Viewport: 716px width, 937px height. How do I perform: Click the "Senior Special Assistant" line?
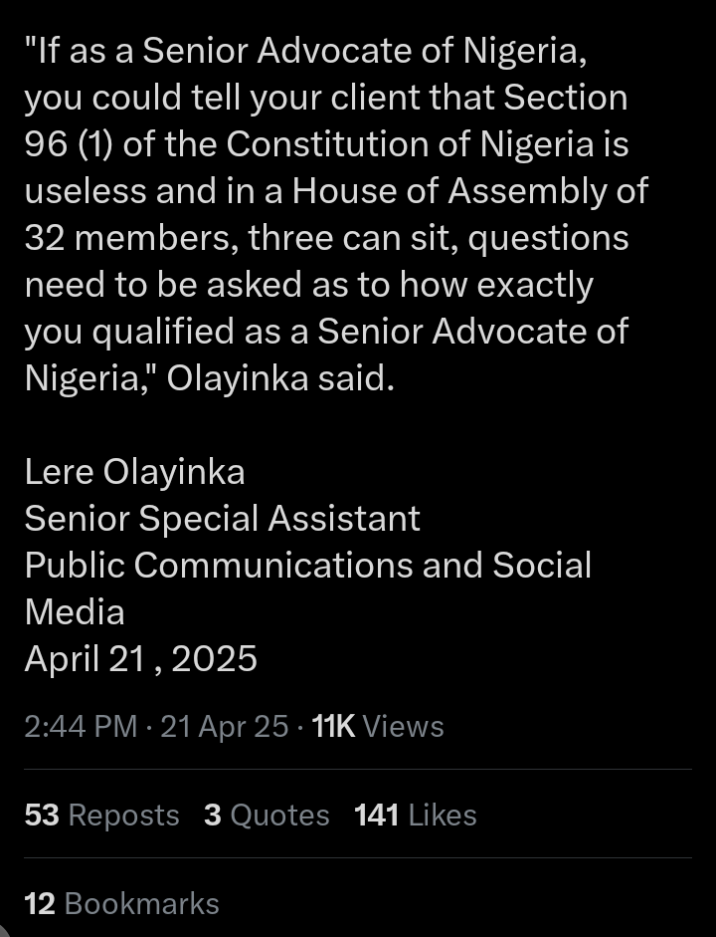[x=223, y=519]
